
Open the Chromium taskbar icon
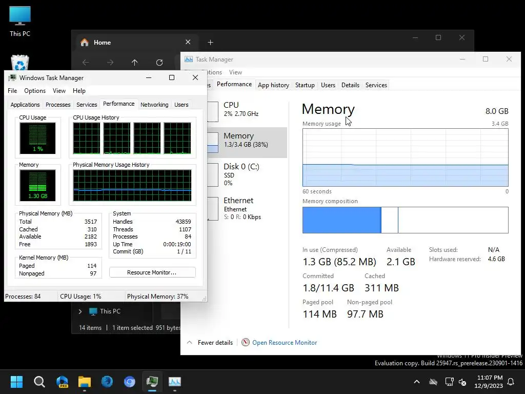(x=130, y=381)
